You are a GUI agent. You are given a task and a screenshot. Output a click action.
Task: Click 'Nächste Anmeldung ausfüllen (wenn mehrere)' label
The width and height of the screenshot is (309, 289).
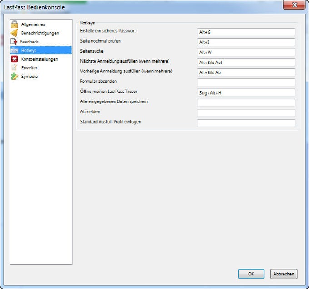point(125,61)
